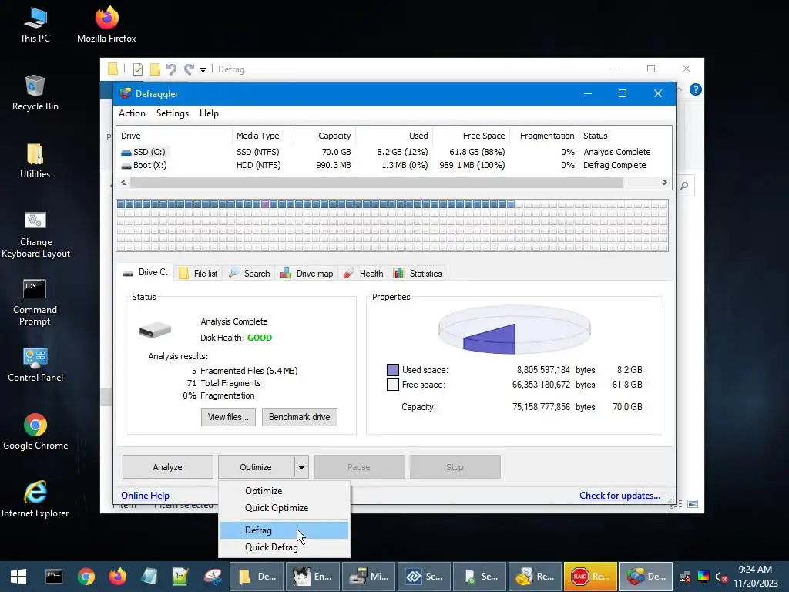Click the Capacity column header
This screenshot has width=789, height=592.
[324, 136]
